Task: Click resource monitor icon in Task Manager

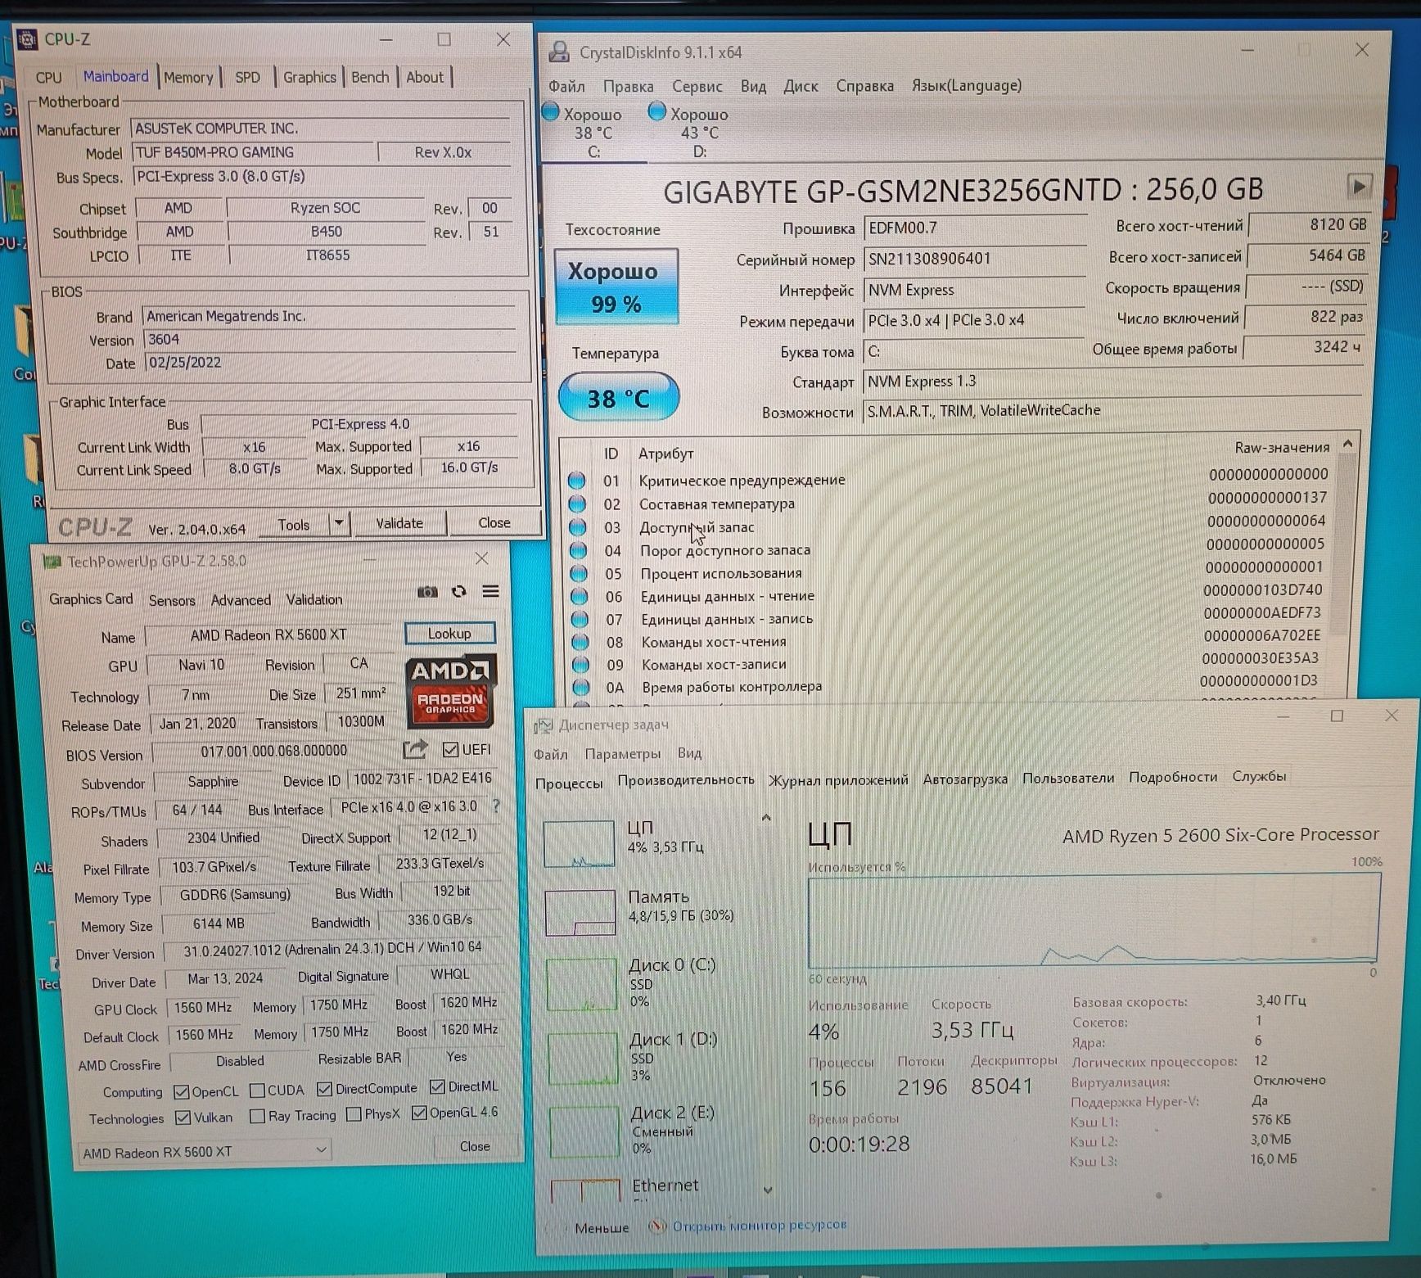Action: click(657, 1226)
